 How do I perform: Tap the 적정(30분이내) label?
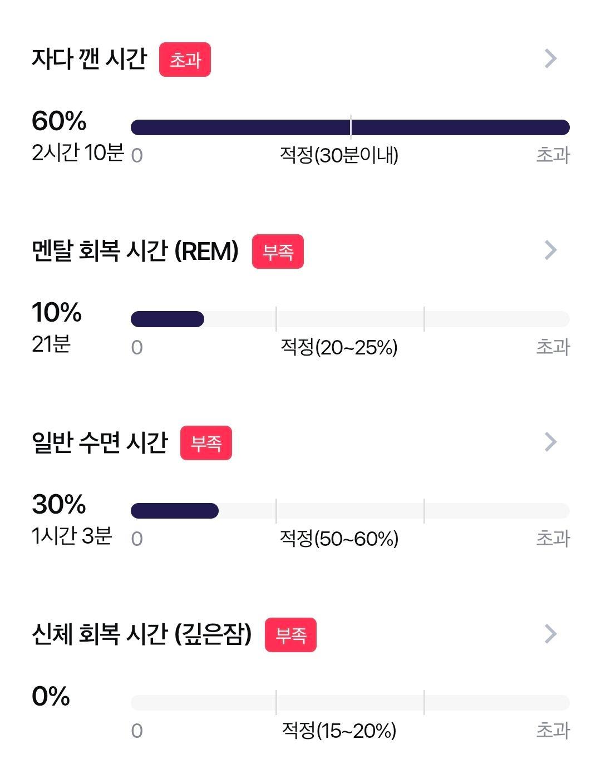(339, 155)
